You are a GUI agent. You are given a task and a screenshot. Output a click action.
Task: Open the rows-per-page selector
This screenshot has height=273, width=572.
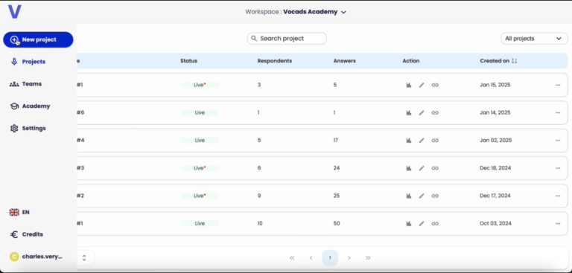(x=84, y=257)
